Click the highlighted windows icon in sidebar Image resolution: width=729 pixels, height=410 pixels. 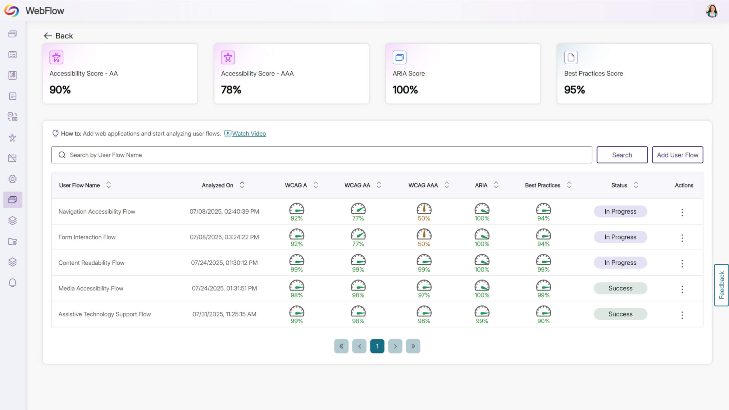click(x=12, y=200)
